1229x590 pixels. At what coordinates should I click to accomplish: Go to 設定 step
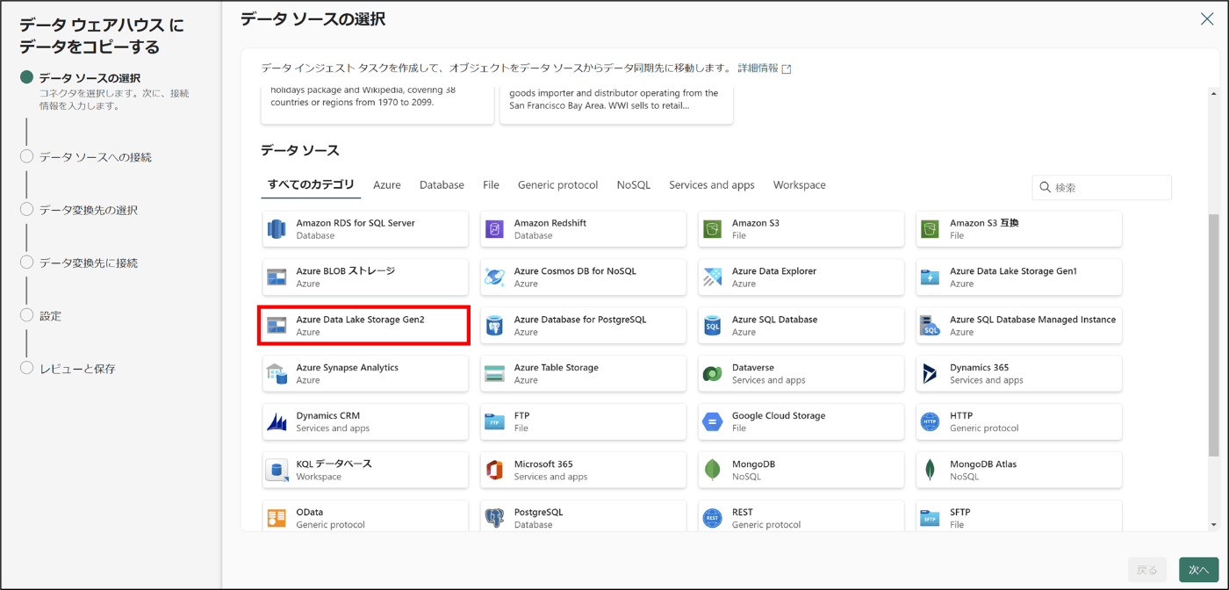(x=40, y=315)
